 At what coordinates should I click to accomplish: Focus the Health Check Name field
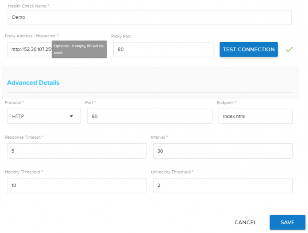click(149, 18)
